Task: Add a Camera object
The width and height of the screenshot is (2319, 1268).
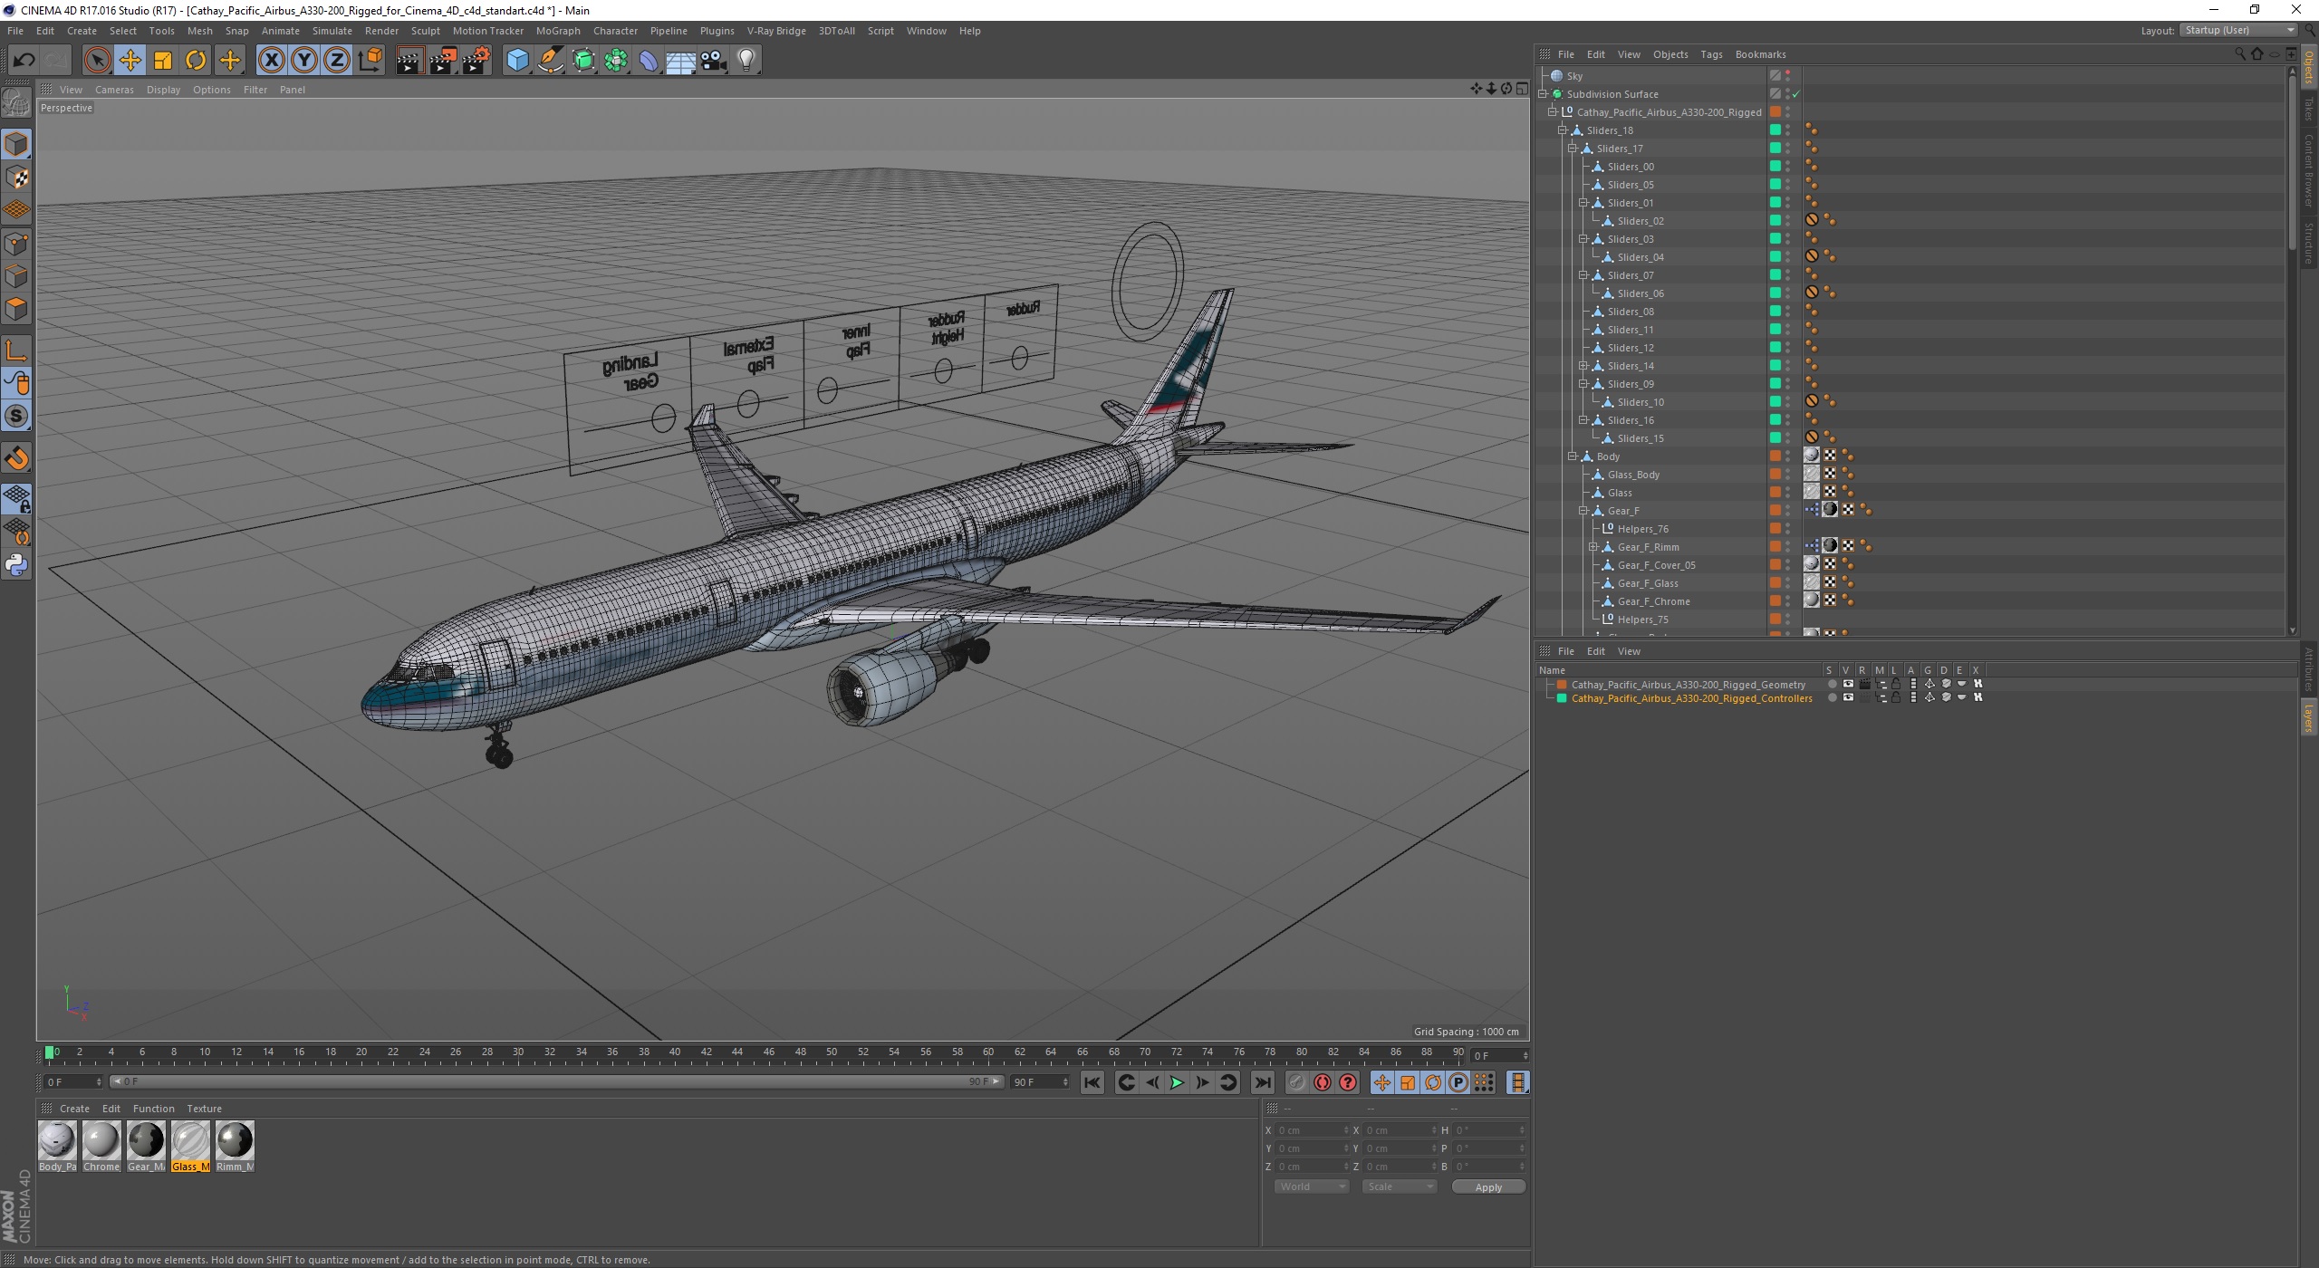Action: [714, 61]
